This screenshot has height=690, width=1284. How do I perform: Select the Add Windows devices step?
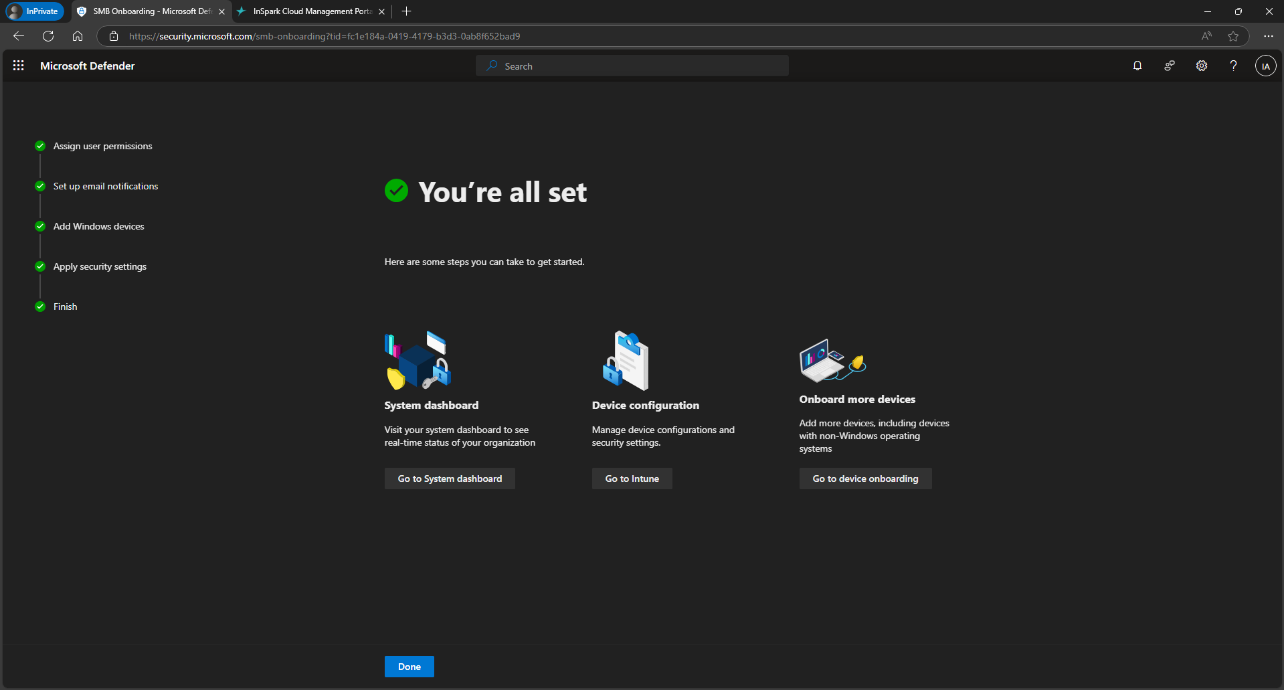pyautogui.click(x=99, y=226)
